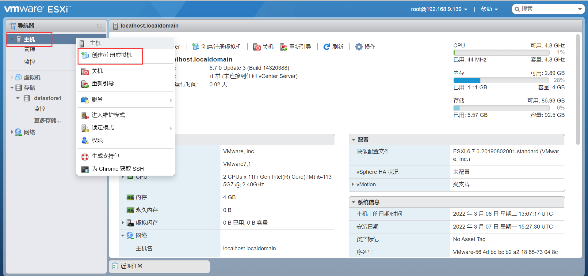The height and width of the screenshot is (276, 588).
Task: Collapse the Host (主机) tree node arrow
Action: [x=12, y=39]
